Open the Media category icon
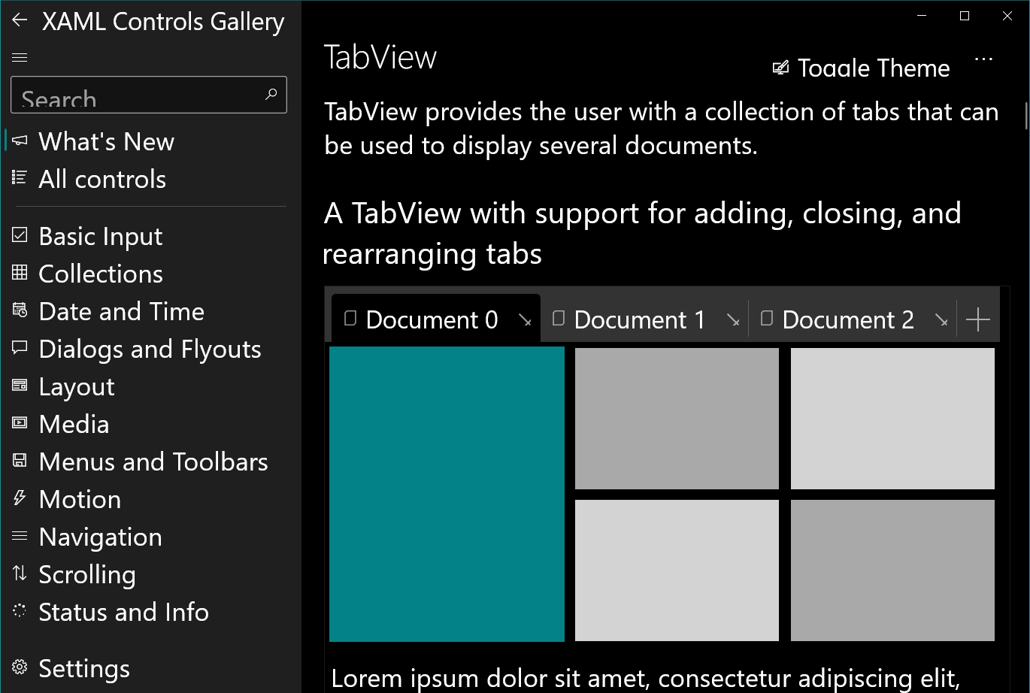The width and height of the screenshot is (1030, 693). pyautogui.click(x=19, y=423)
